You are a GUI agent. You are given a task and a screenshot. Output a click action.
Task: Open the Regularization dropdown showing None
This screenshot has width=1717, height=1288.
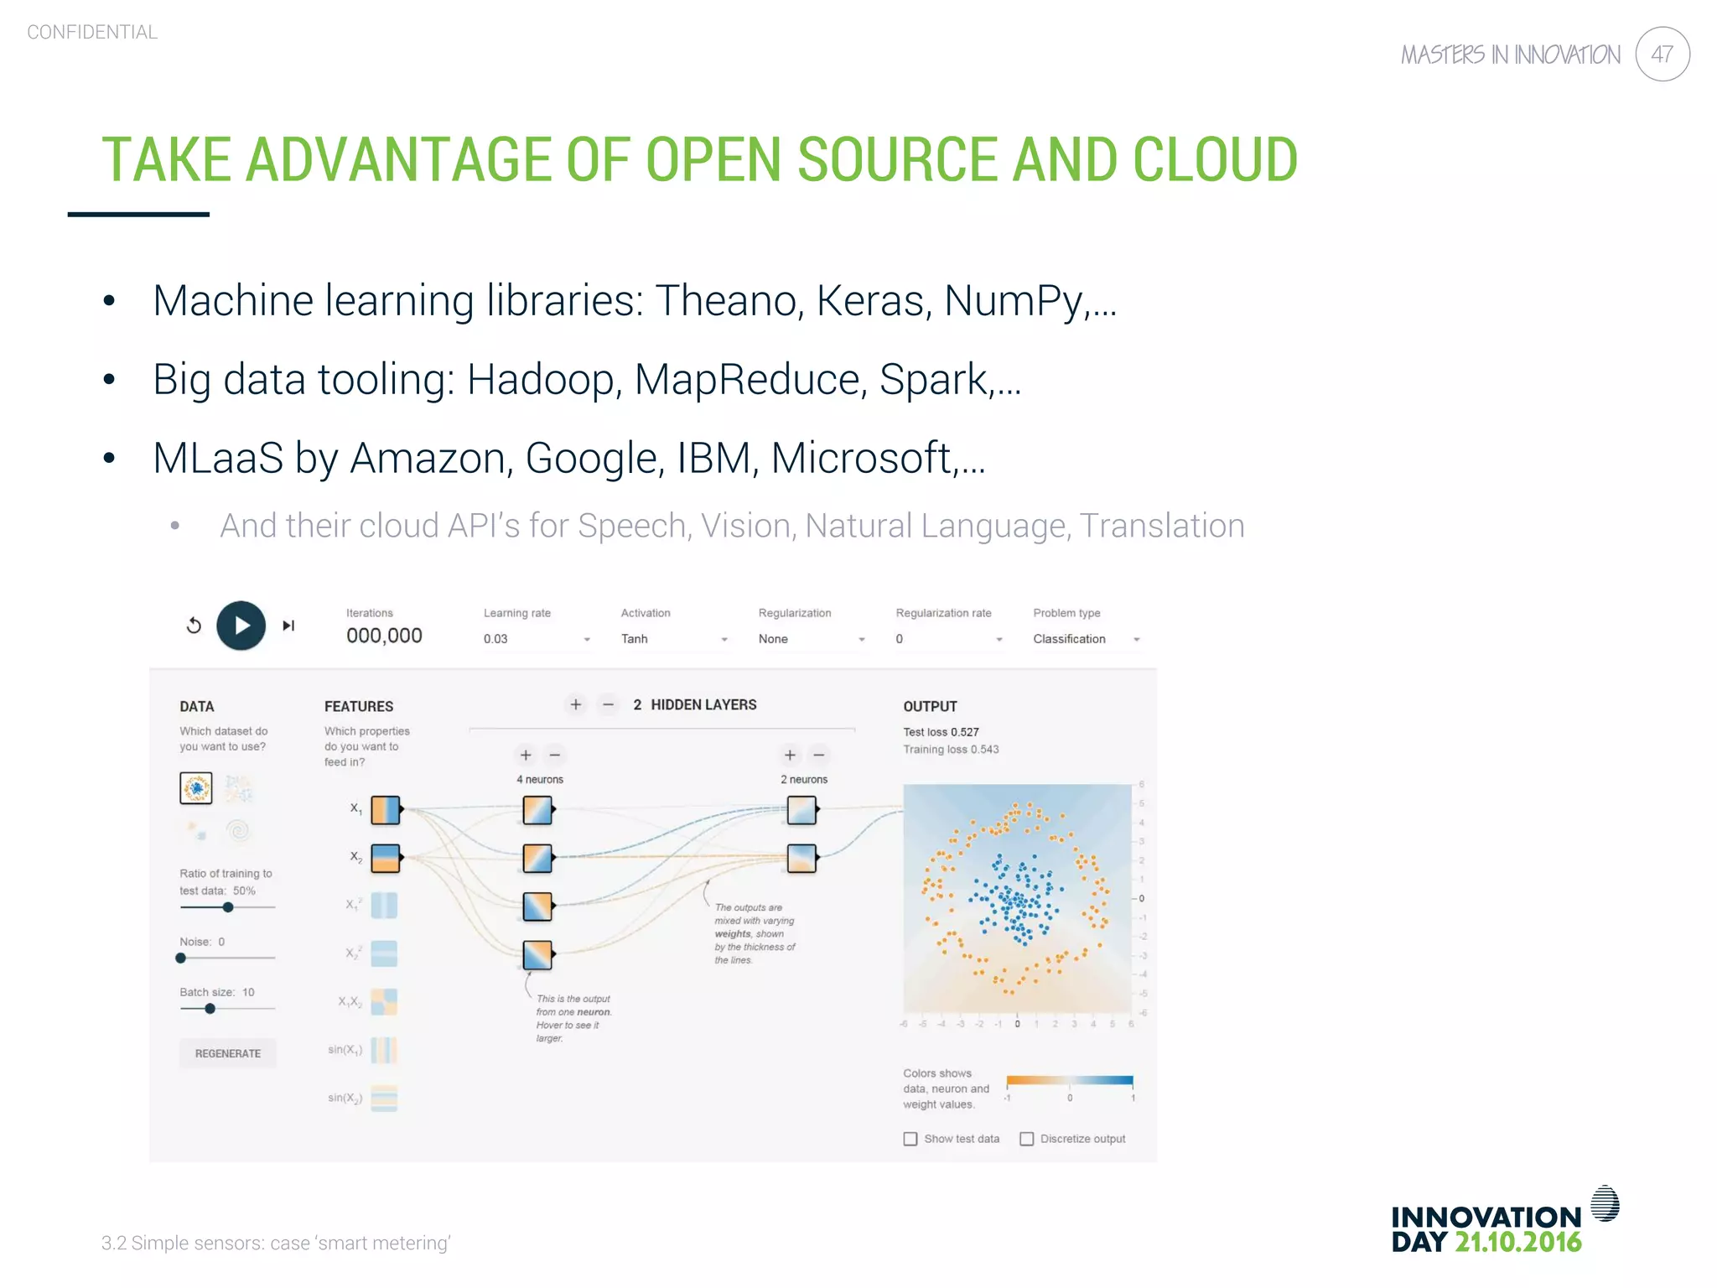click(x=812, y=639)
